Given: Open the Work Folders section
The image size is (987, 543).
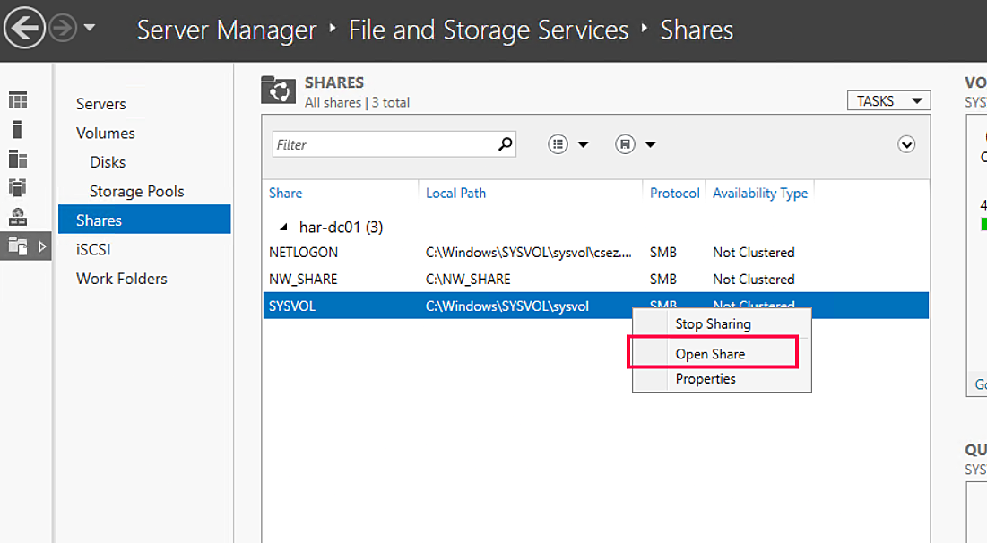Looking at the screenshot, I should click(121, 278).
